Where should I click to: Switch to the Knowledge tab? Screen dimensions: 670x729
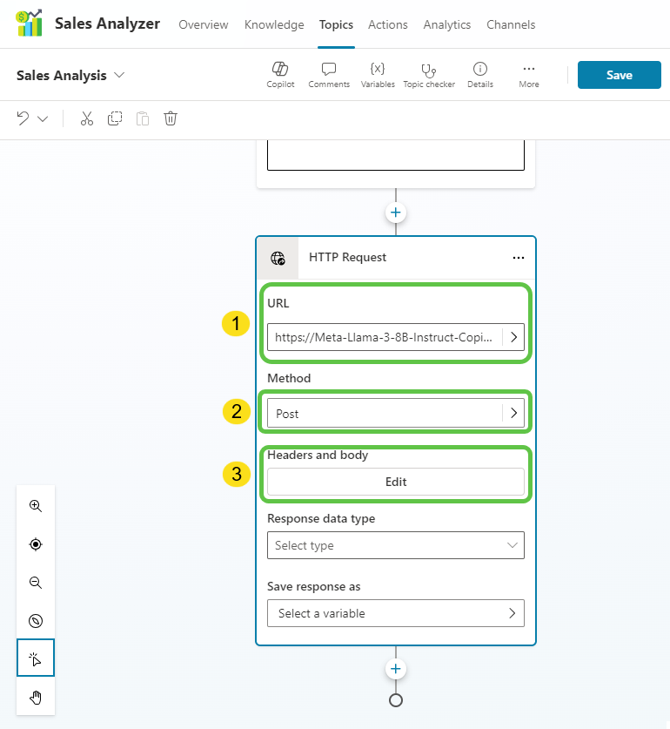(274, 24)
